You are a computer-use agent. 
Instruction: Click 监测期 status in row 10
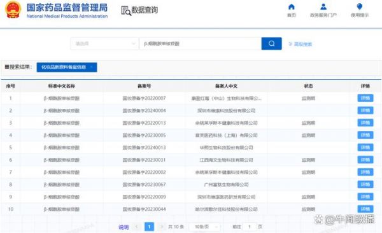(x=308, y=209)
